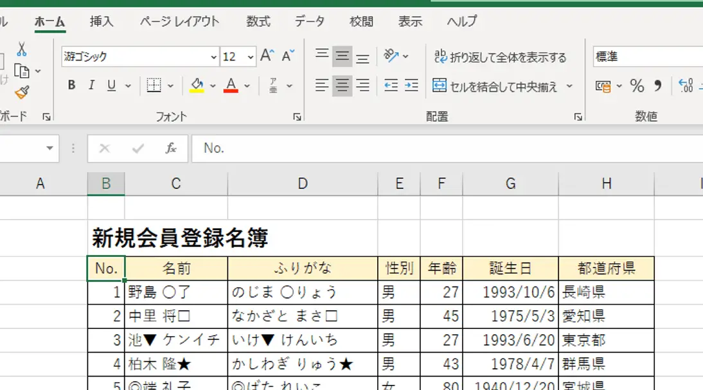Open the 配置 dialog box launcher
703x390 pixels.
click(577, 116)
